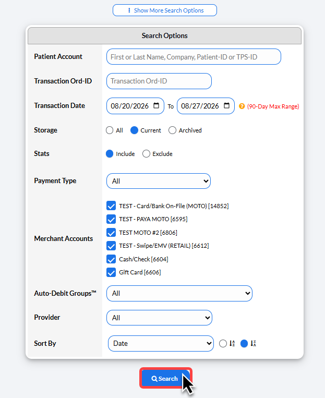This screenshot has width=325, height=398.
Task: Click the Transaction Ord-ID input field
Action: pyautogui.click(x=159, y=81)
